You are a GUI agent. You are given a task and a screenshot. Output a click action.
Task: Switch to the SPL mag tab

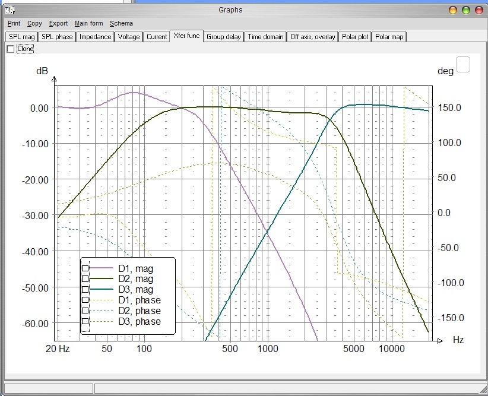(x=21, y=37)
